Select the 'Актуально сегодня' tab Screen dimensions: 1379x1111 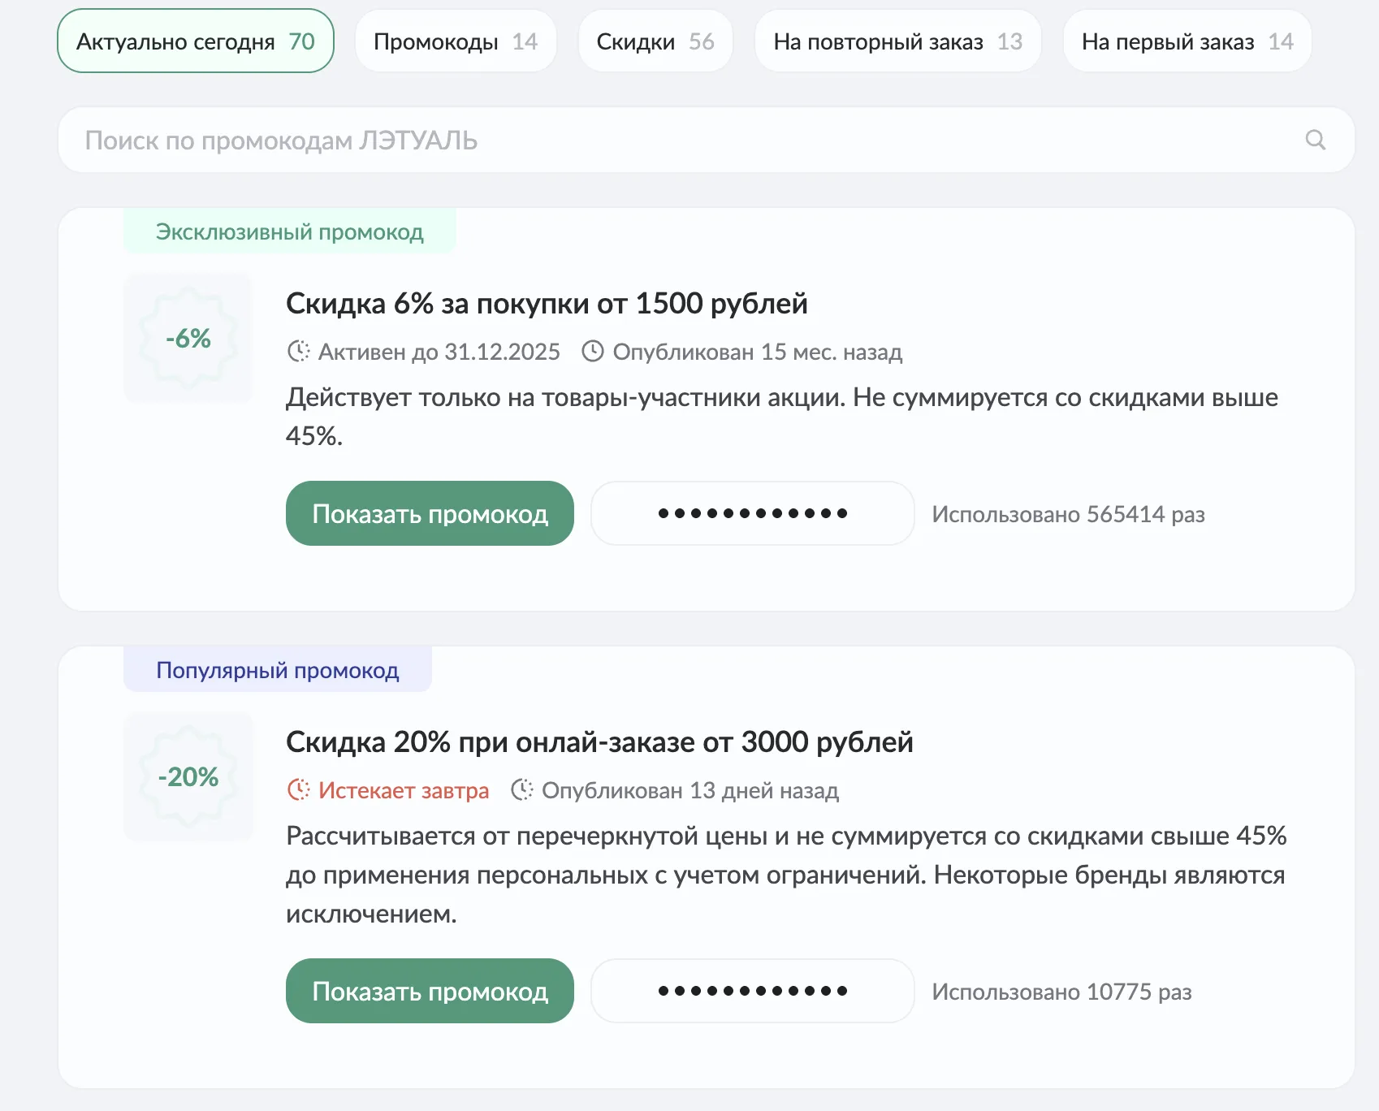coord(194,41)
